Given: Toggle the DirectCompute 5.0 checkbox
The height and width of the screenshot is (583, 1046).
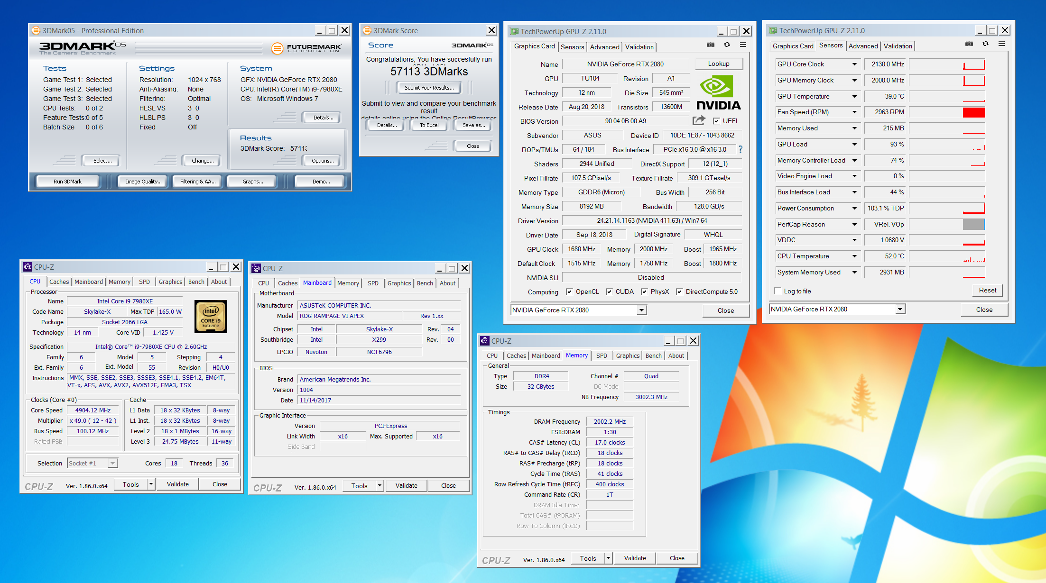Looking at the screenshot, I should pyautogui.click(x=679, y=291).
